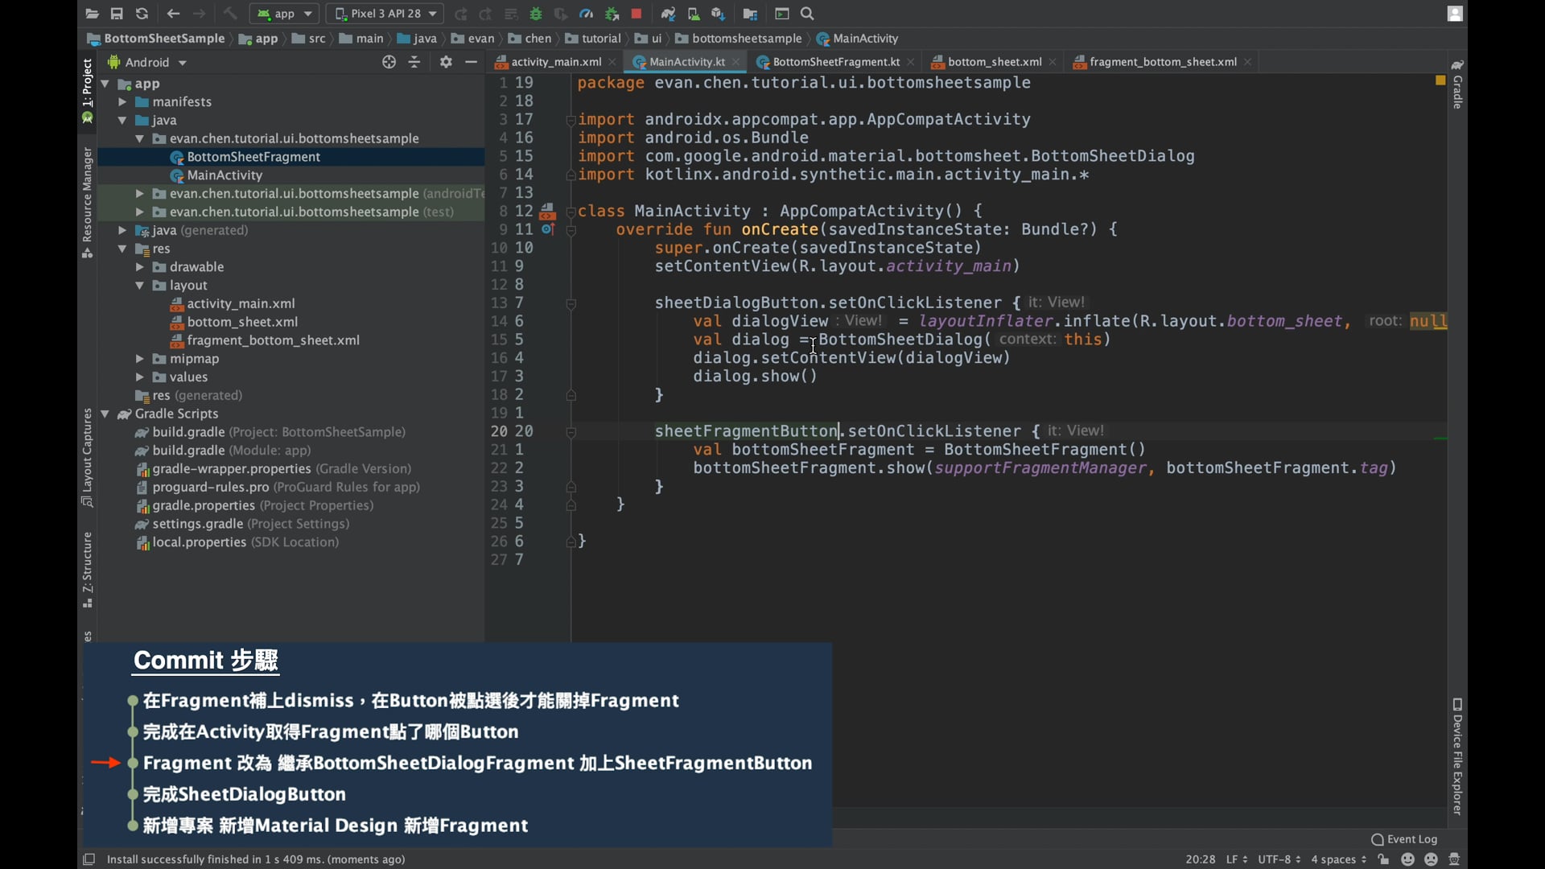Collapse the Gradle Scripts tree node
The height and width of the screenshot is (869, 1545).
tap(105, 414)
